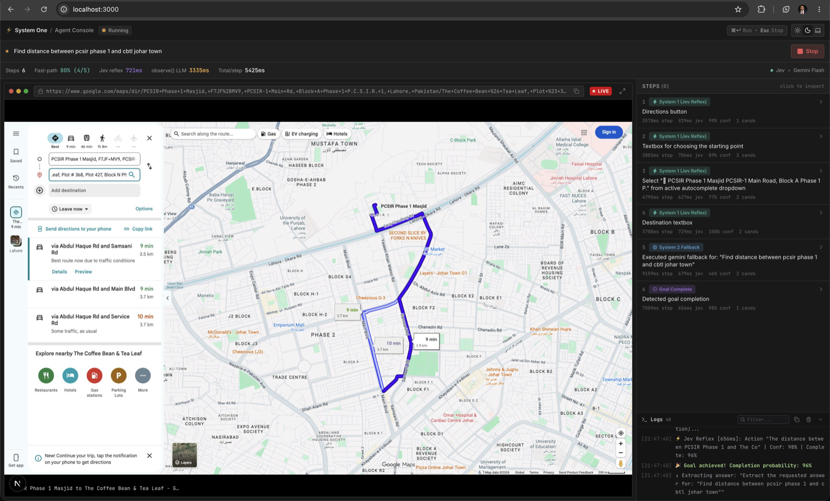The width and height of the screenshot is (830, 501).
Task: Zoom in on the map
Action: (621, 444)
